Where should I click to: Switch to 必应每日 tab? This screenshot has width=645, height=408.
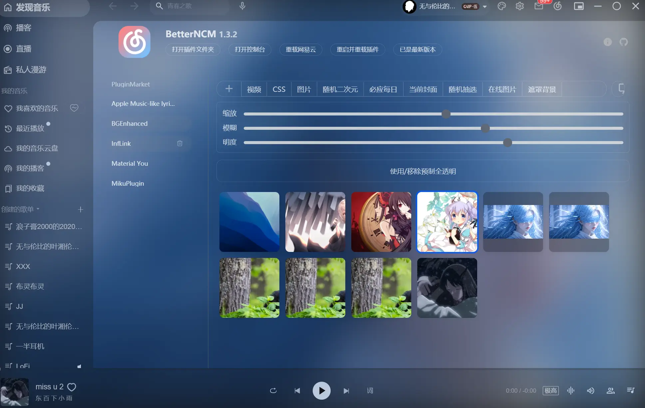[383, 89]
